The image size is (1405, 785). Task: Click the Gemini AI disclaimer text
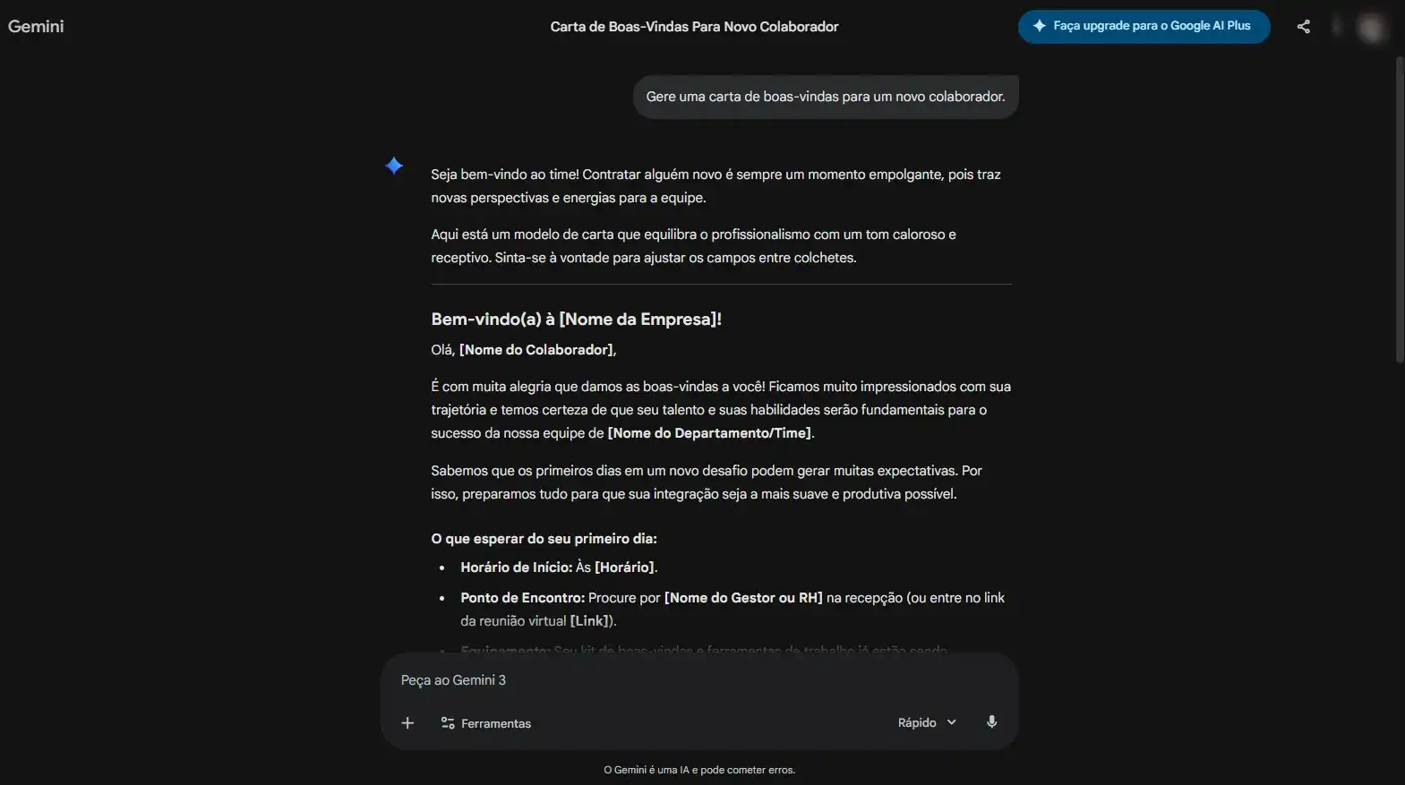point(699,770)
